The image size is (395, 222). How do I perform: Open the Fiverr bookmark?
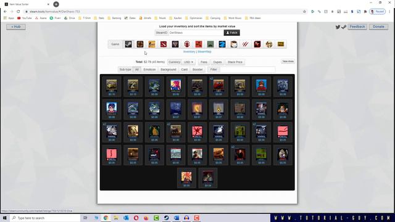coord(55,18)
